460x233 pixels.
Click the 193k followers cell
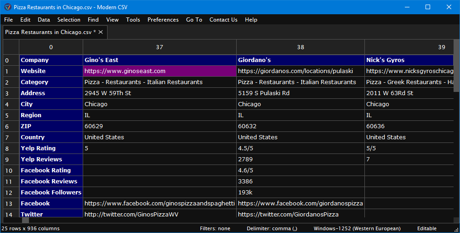pyautogui.click(x=301, y=192)
